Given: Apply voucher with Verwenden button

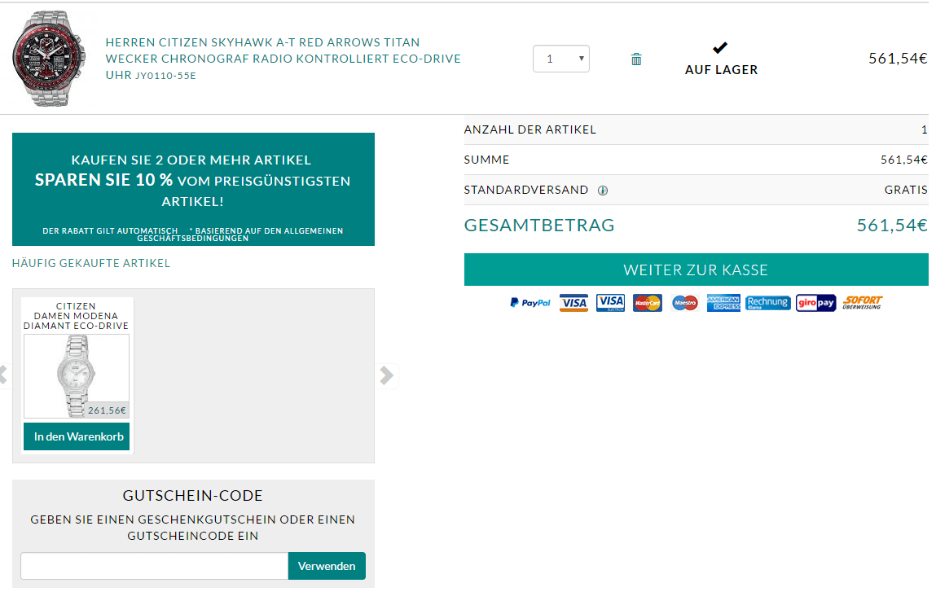Looking at the screenshot, I should [327, 566].
